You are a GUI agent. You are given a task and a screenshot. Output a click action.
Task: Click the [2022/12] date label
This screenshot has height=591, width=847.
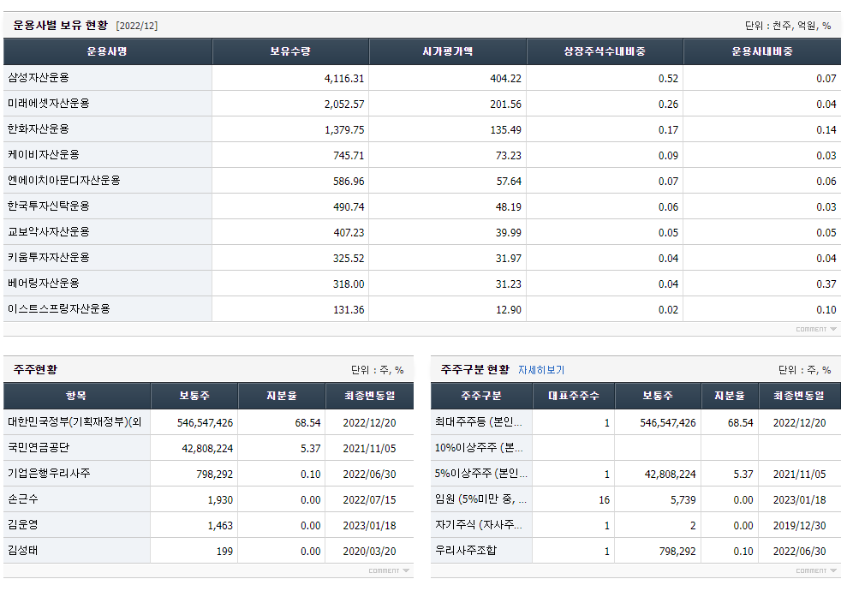click(x=137, y=26)
